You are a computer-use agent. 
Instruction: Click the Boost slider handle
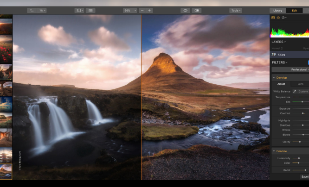pyautogui.click(x=305, y=170)
